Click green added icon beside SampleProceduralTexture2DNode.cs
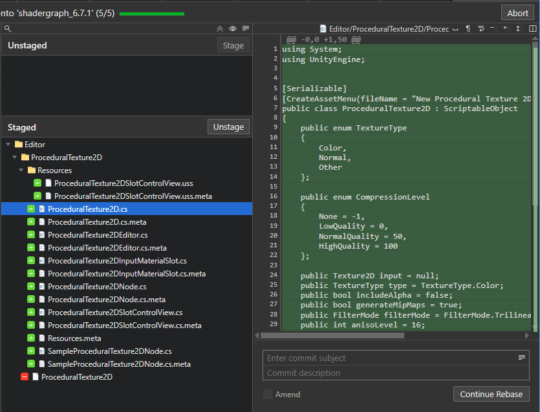540x412 pixels. 31,351
